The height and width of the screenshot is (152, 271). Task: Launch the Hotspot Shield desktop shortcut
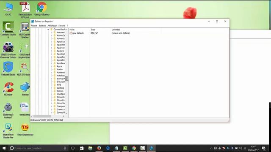(x=8, y=68)
